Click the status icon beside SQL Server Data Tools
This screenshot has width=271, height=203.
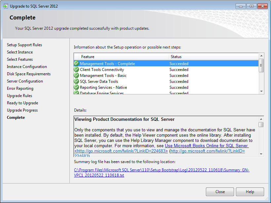pos(76,81)
